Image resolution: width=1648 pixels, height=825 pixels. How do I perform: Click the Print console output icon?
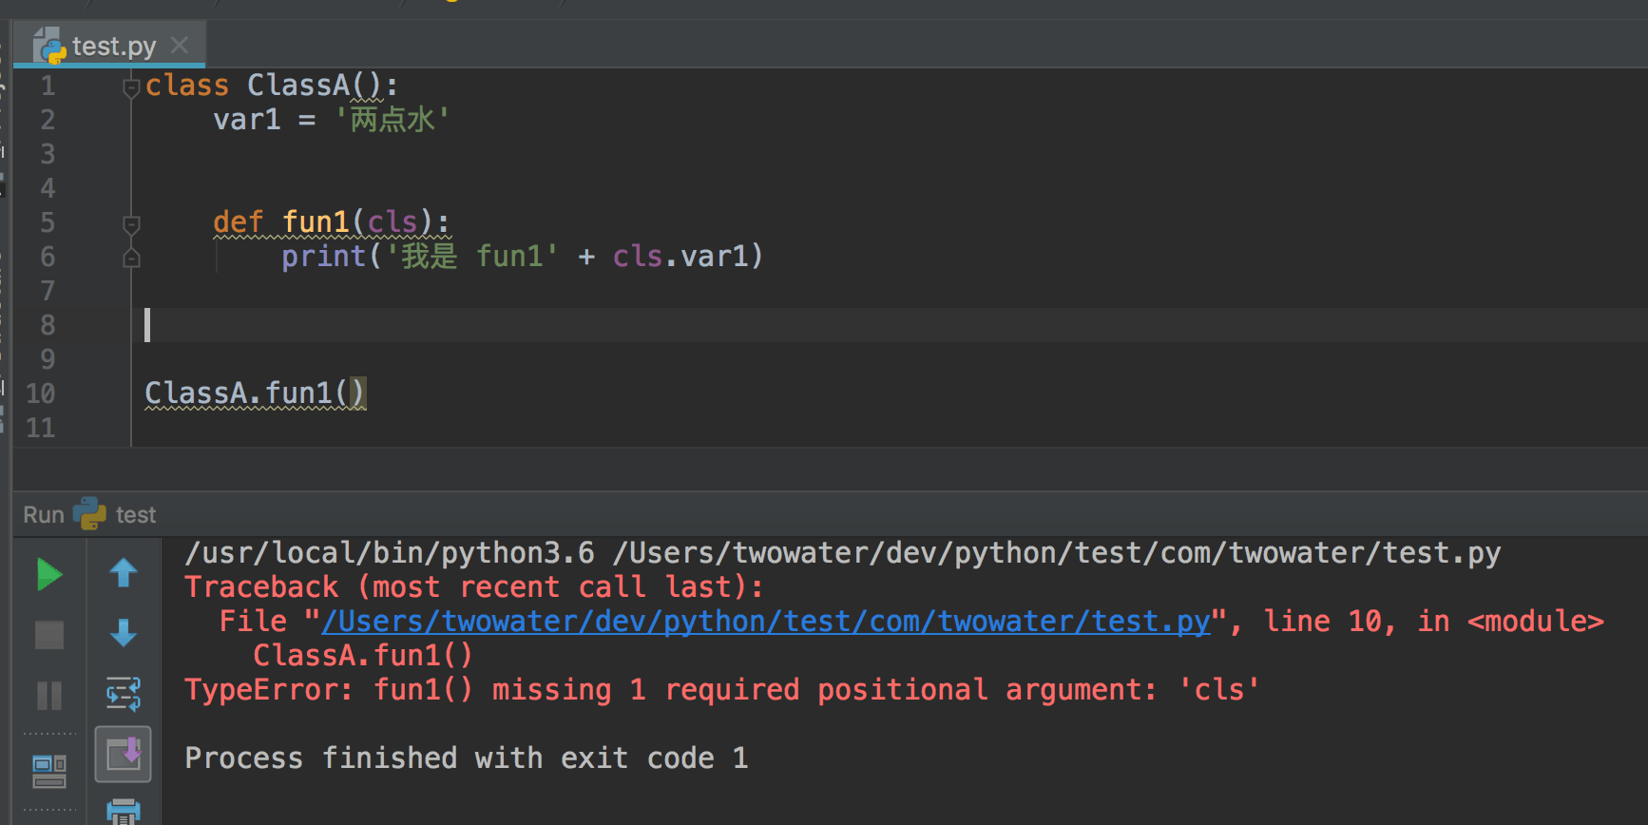(x=124, y=811)
